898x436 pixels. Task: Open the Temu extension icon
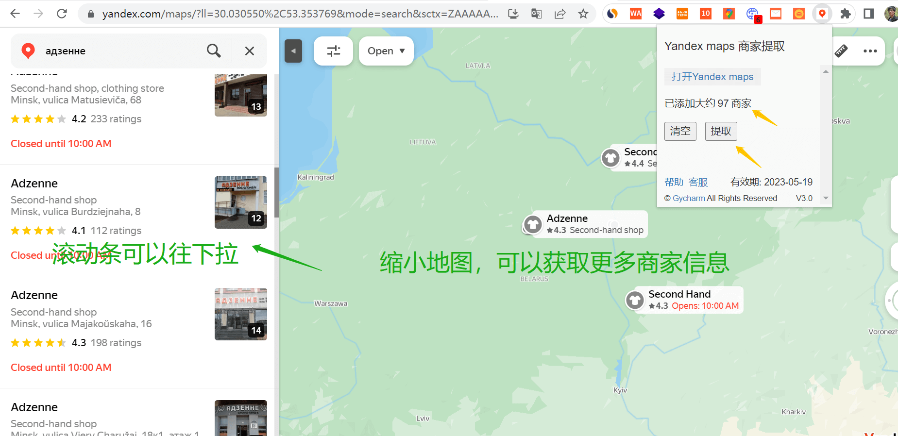pyautogui.click(x=682, y=14)
